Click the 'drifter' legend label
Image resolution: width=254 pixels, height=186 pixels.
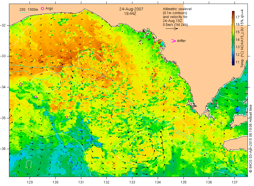coord(181,41)
